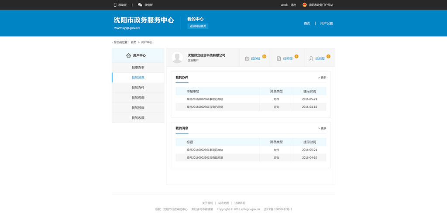Open 关于我们 in the footer
Screen dimensions: 447x222
207,203
